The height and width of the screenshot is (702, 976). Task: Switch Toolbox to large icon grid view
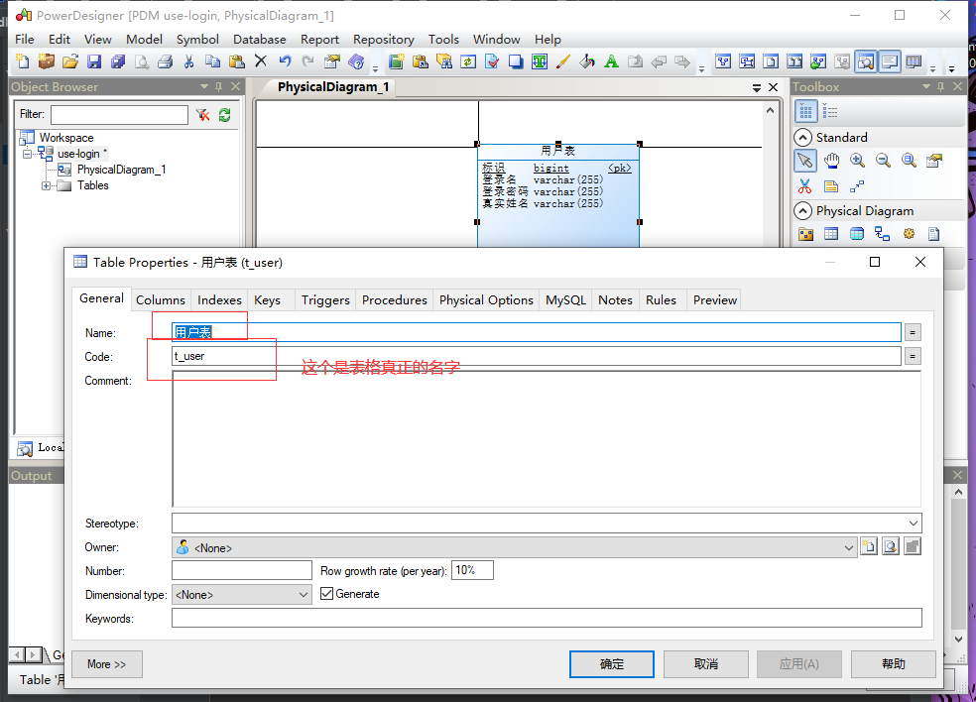(805, 111)
